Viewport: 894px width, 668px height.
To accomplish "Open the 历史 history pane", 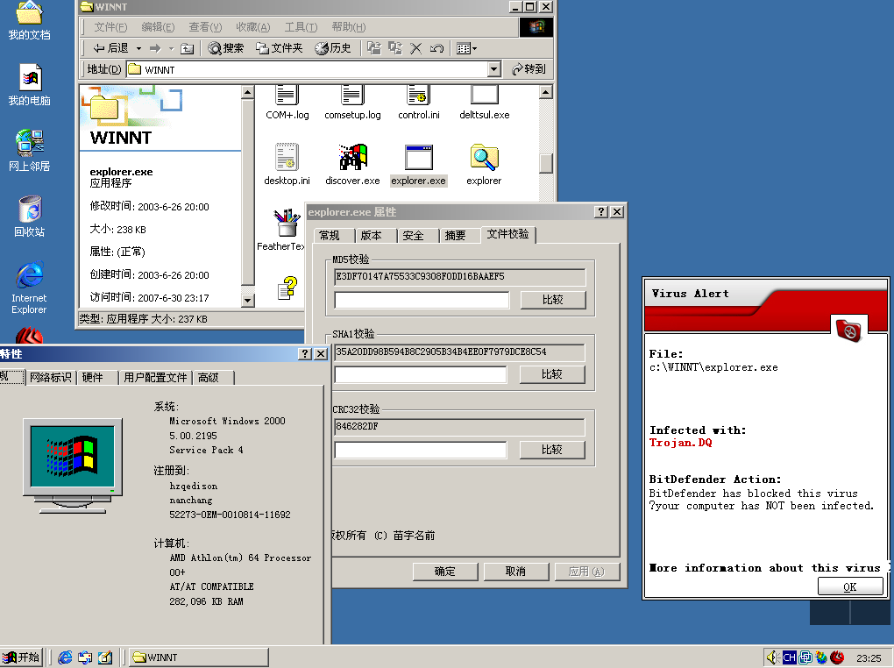I will click(x=333, y=48).
